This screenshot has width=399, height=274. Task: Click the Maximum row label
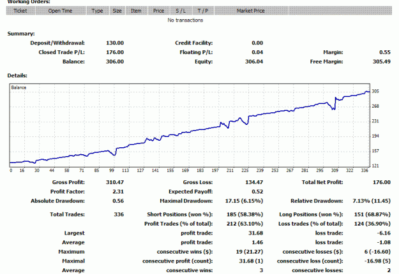click(72, 252)
